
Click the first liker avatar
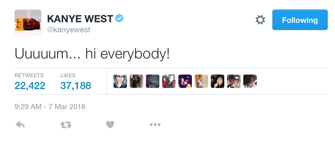coord(120,81)
